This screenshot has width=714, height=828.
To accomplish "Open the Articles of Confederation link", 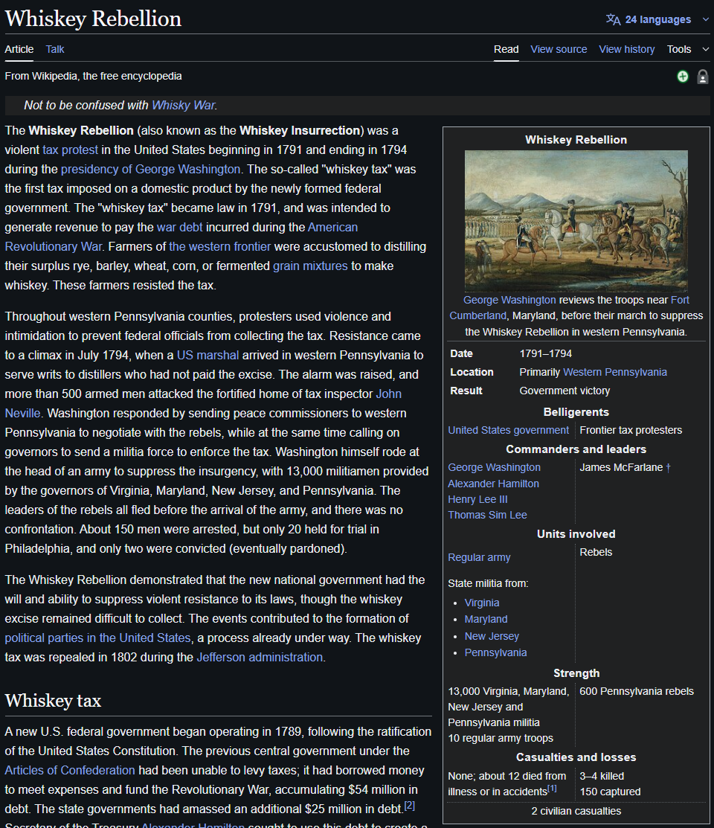I will 70,771.
